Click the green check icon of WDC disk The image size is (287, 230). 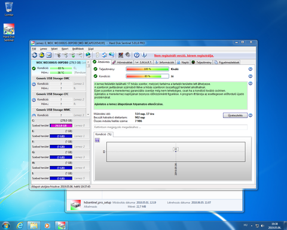click(34, 68)
